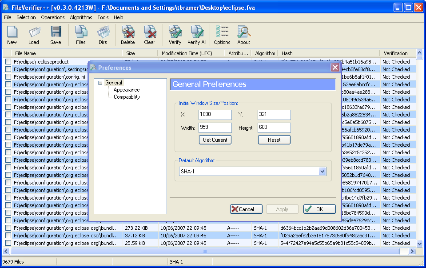Focus the Height input field
The width and height of the screenshot is (426, 268).
click(274, 128)
